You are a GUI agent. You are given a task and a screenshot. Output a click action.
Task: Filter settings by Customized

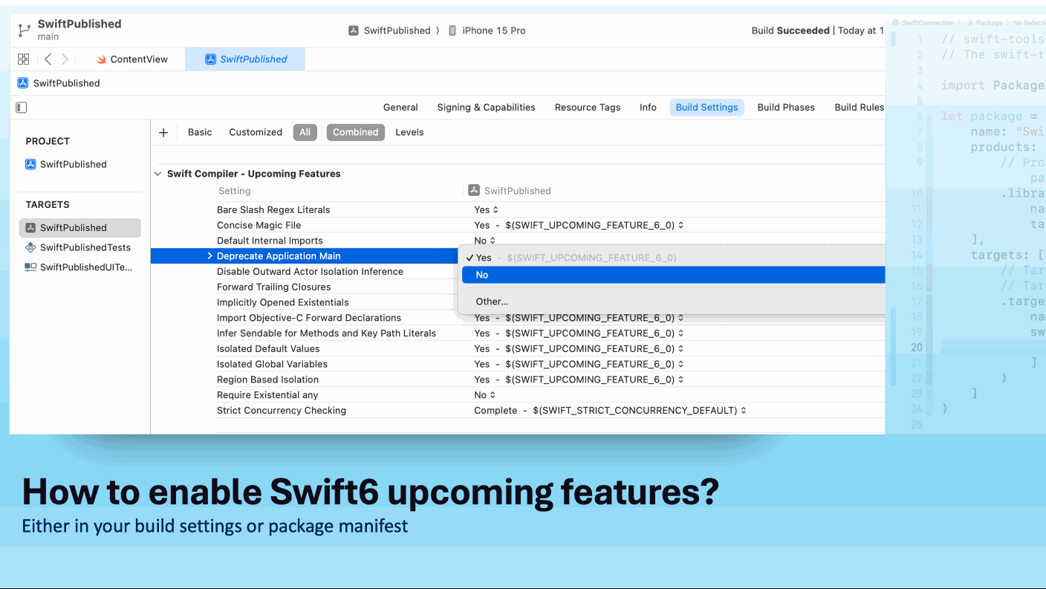coord(256,132)
